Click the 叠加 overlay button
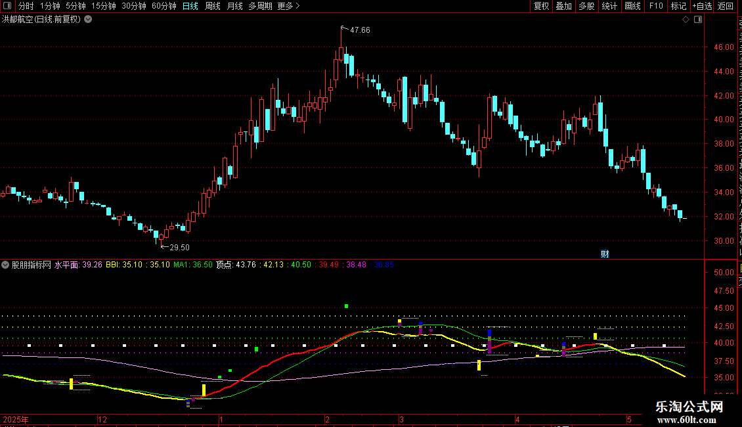 click(x=563, y=6)
